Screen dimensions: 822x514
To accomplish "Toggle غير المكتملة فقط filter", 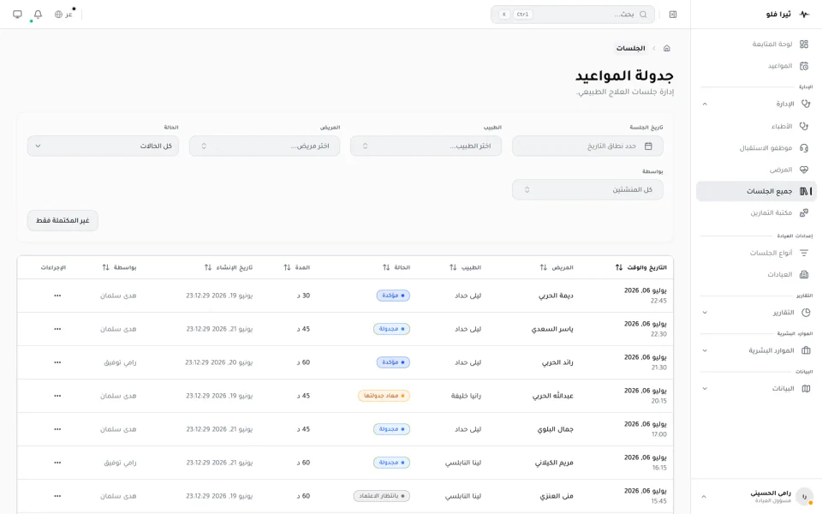I will pos(63,220).
